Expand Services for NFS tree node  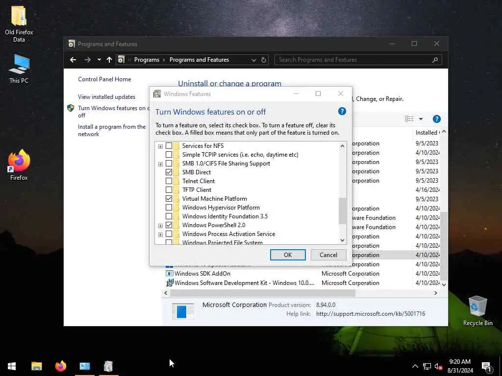click(x=160, y=146)
